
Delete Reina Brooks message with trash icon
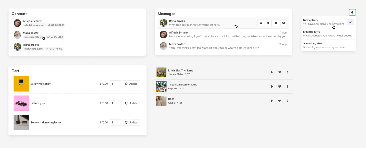(268, 23)
